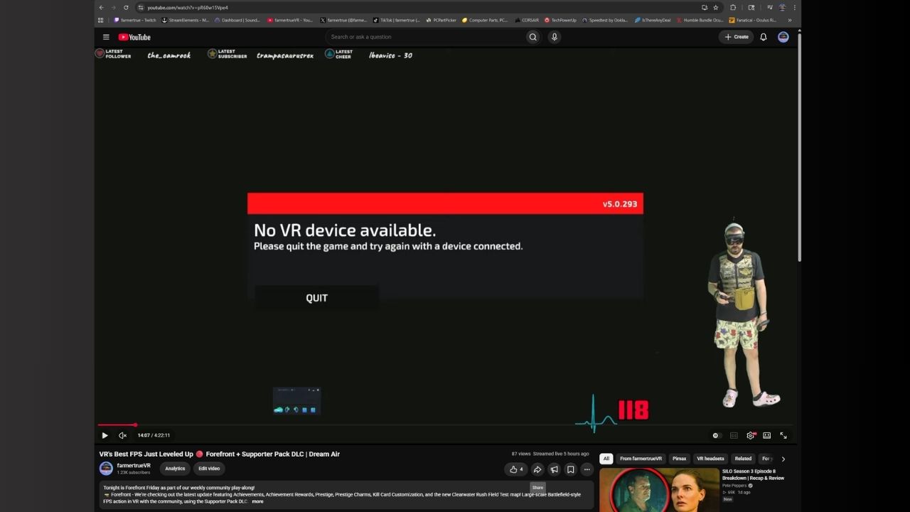Start voice search with microphone icon

(x=555, y=37)
